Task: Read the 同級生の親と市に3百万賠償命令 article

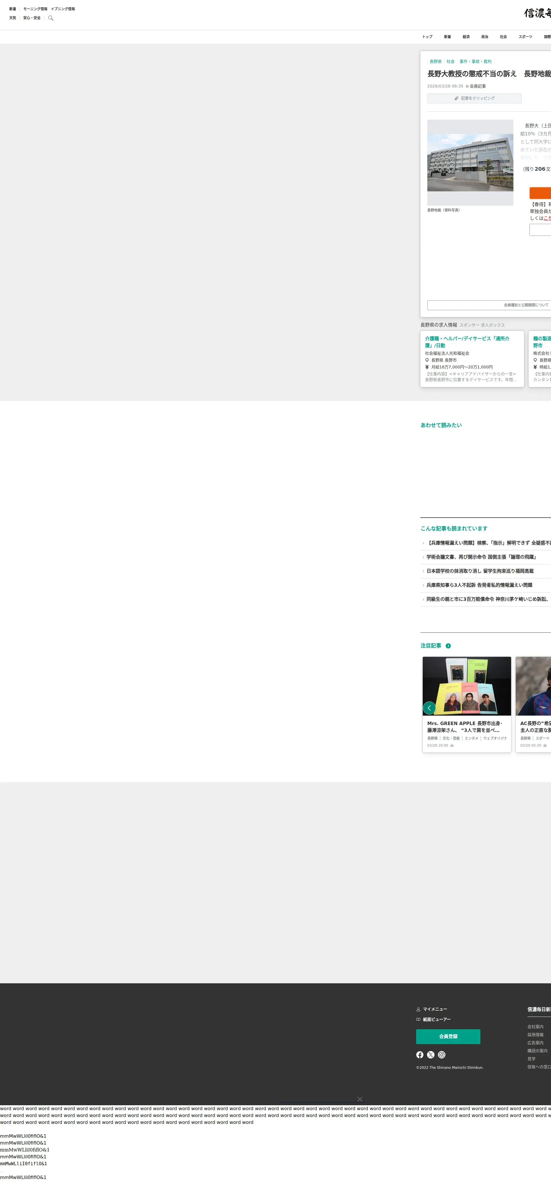Action: pos(489,599)
